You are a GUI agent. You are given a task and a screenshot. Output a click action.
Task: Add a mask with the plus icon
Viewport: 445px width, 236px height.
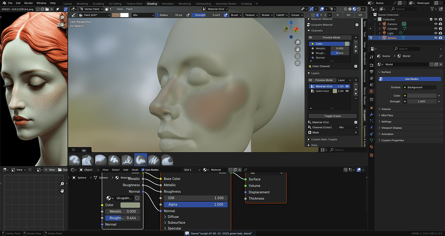356,132
